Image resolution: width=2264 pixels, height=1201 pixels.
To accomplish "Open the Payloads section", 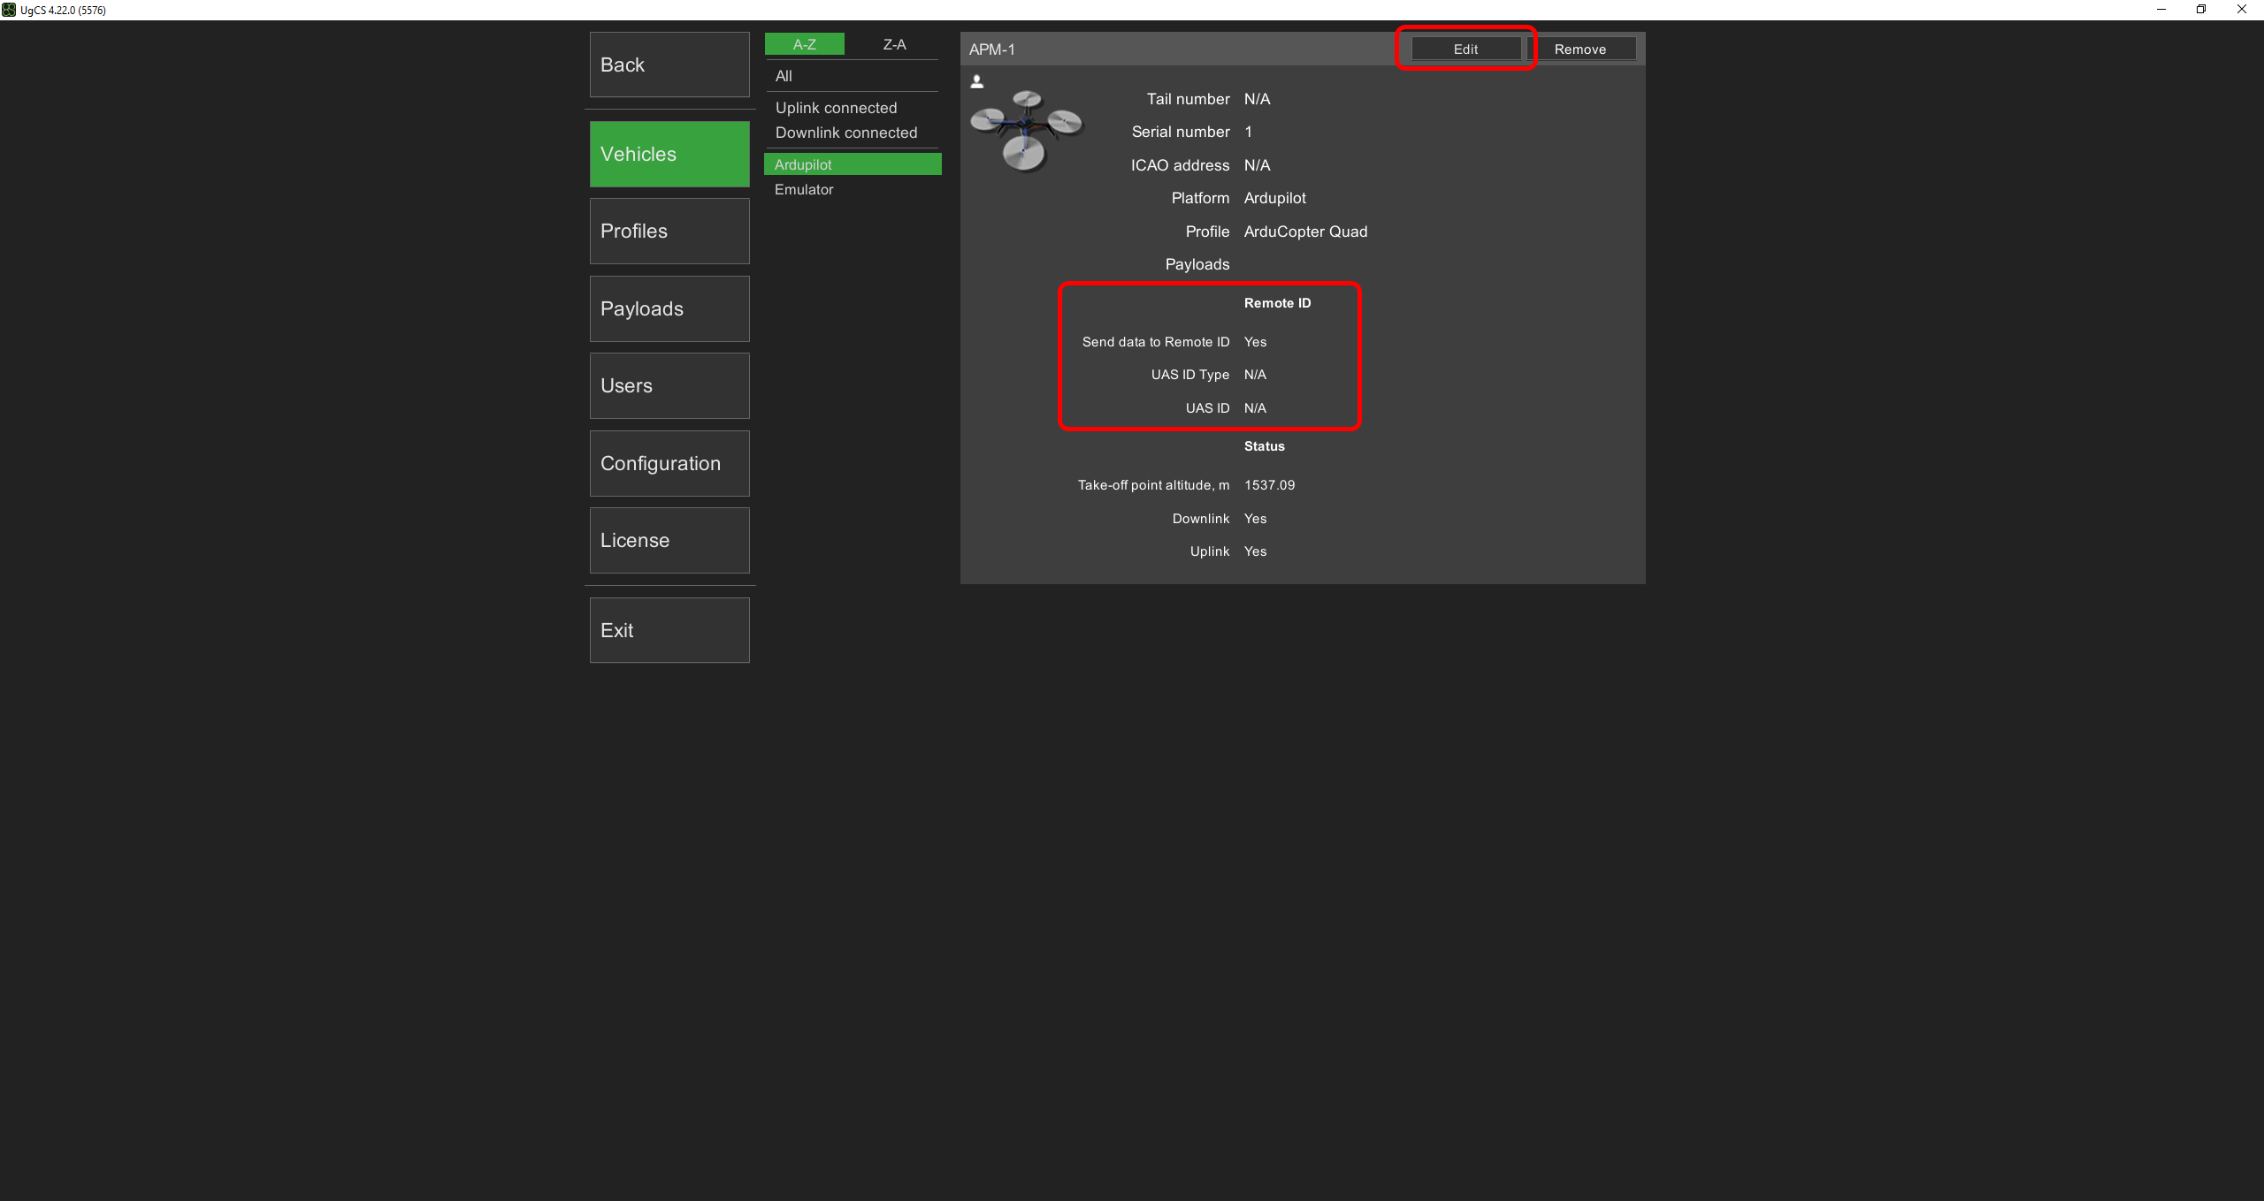I will (x=669, y=308).
